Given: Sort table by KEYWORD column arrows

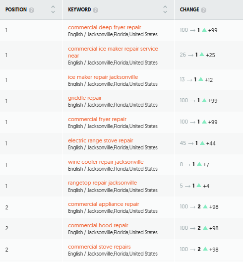Looking at the screenshot, I should [x=165, y=9].
